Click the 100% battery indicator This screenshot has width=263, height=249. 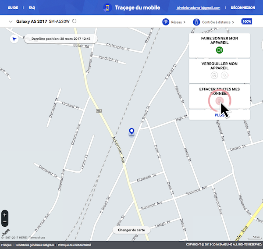(246, 21)
